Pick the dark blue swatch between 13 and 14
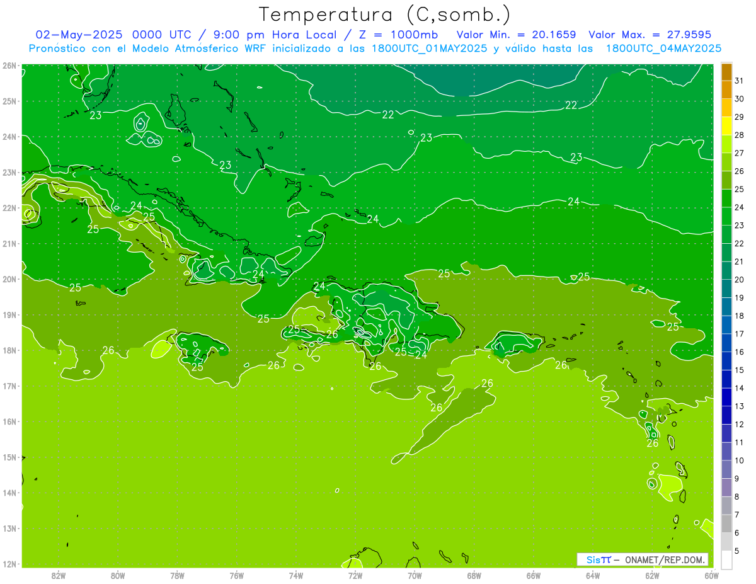Viewport: 756px width, 584px height. (x=726, y=397)
